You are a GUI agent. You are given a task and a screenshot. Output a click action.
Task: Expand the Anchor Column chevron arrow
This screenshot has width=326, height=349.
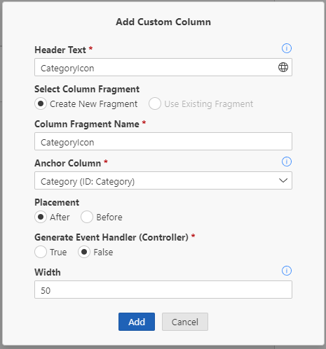coord(283,180)
